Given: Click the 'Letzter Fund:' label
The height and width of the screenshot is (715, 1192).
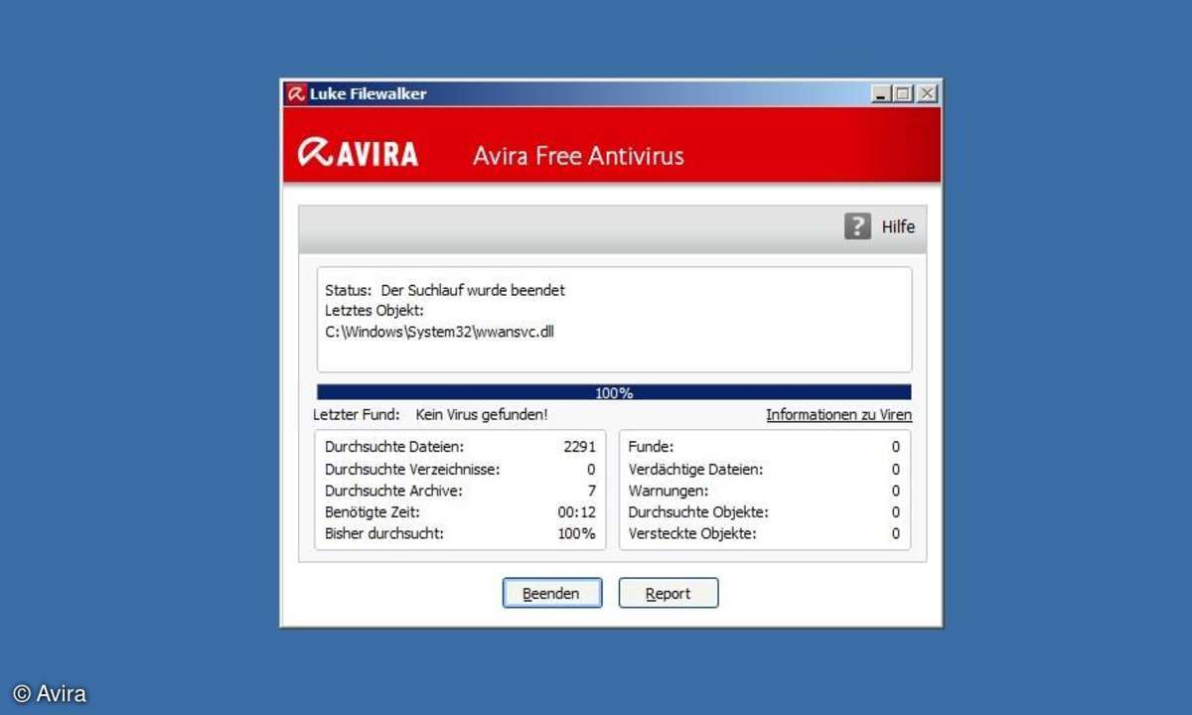Looking at the screenshot, I should tap(357, 415).
